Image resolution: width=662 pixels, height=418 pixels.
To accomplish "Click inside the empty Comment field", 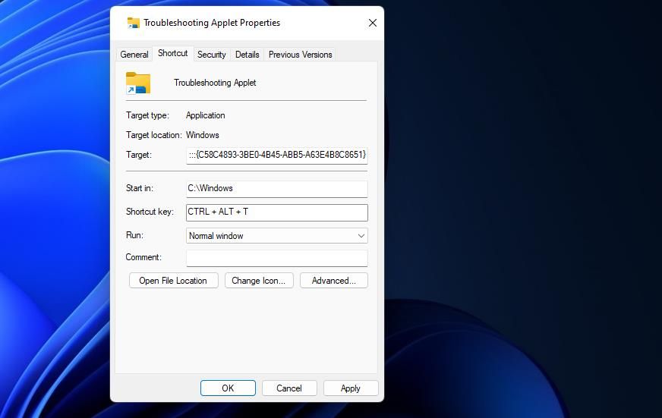I will coord(277,258).
